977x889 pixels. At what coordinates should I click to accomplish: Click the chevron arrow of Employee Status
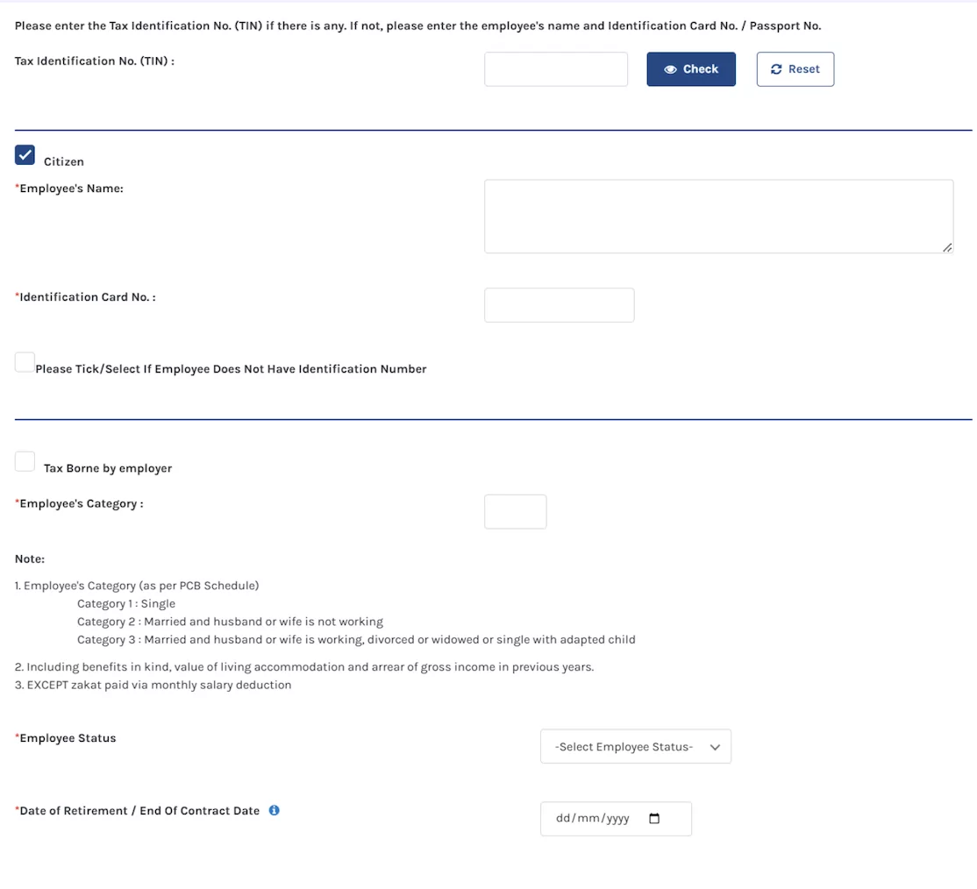715,747
